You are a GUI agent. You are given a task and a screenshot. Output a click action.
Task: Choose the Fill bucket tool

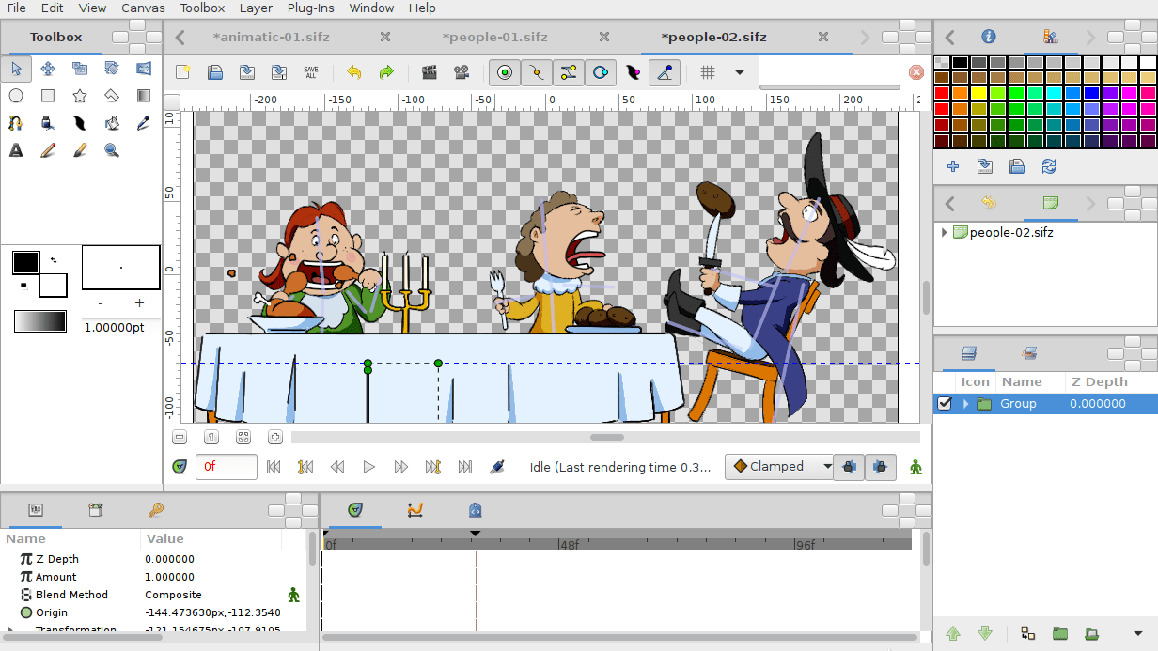(112, 123)
